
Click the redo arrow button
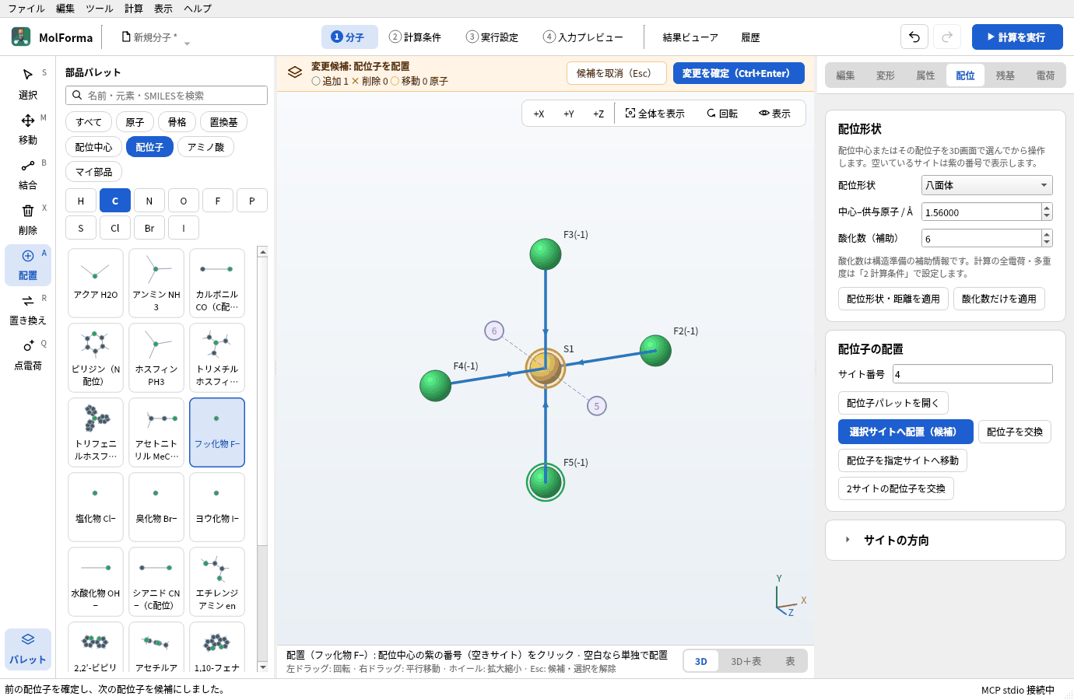(x=947, y=37)
